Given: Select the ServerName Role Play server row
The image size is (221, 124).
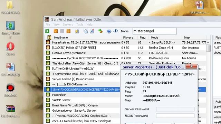Looking at the screenshot, I should click(82, 74).
